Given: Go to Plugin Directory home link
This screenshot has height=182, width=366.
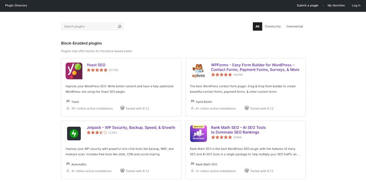Looking at the screenshot, I should click(16, 5).
